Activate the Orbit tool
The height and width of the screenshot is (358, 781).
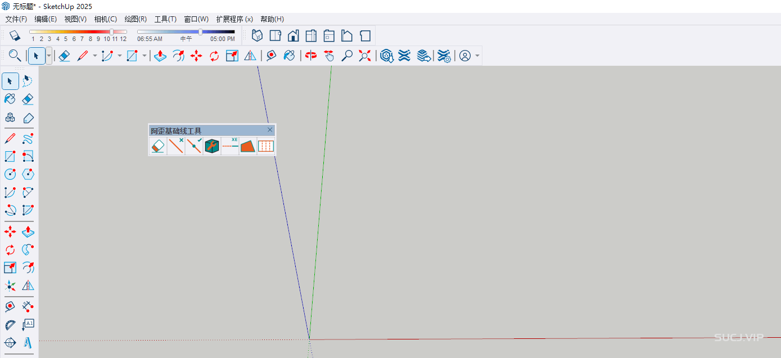point(310,56)
